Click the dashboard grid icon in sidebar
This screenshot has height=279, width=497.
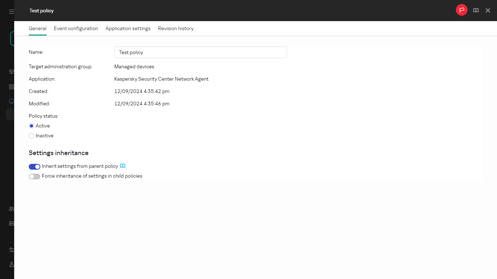click(x=11, y=87)
